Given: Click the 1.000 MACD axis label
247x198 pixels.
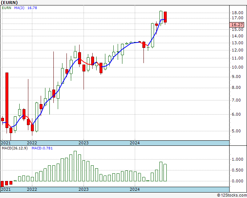Looking at the screenshot, I should (x=238, y=159).
